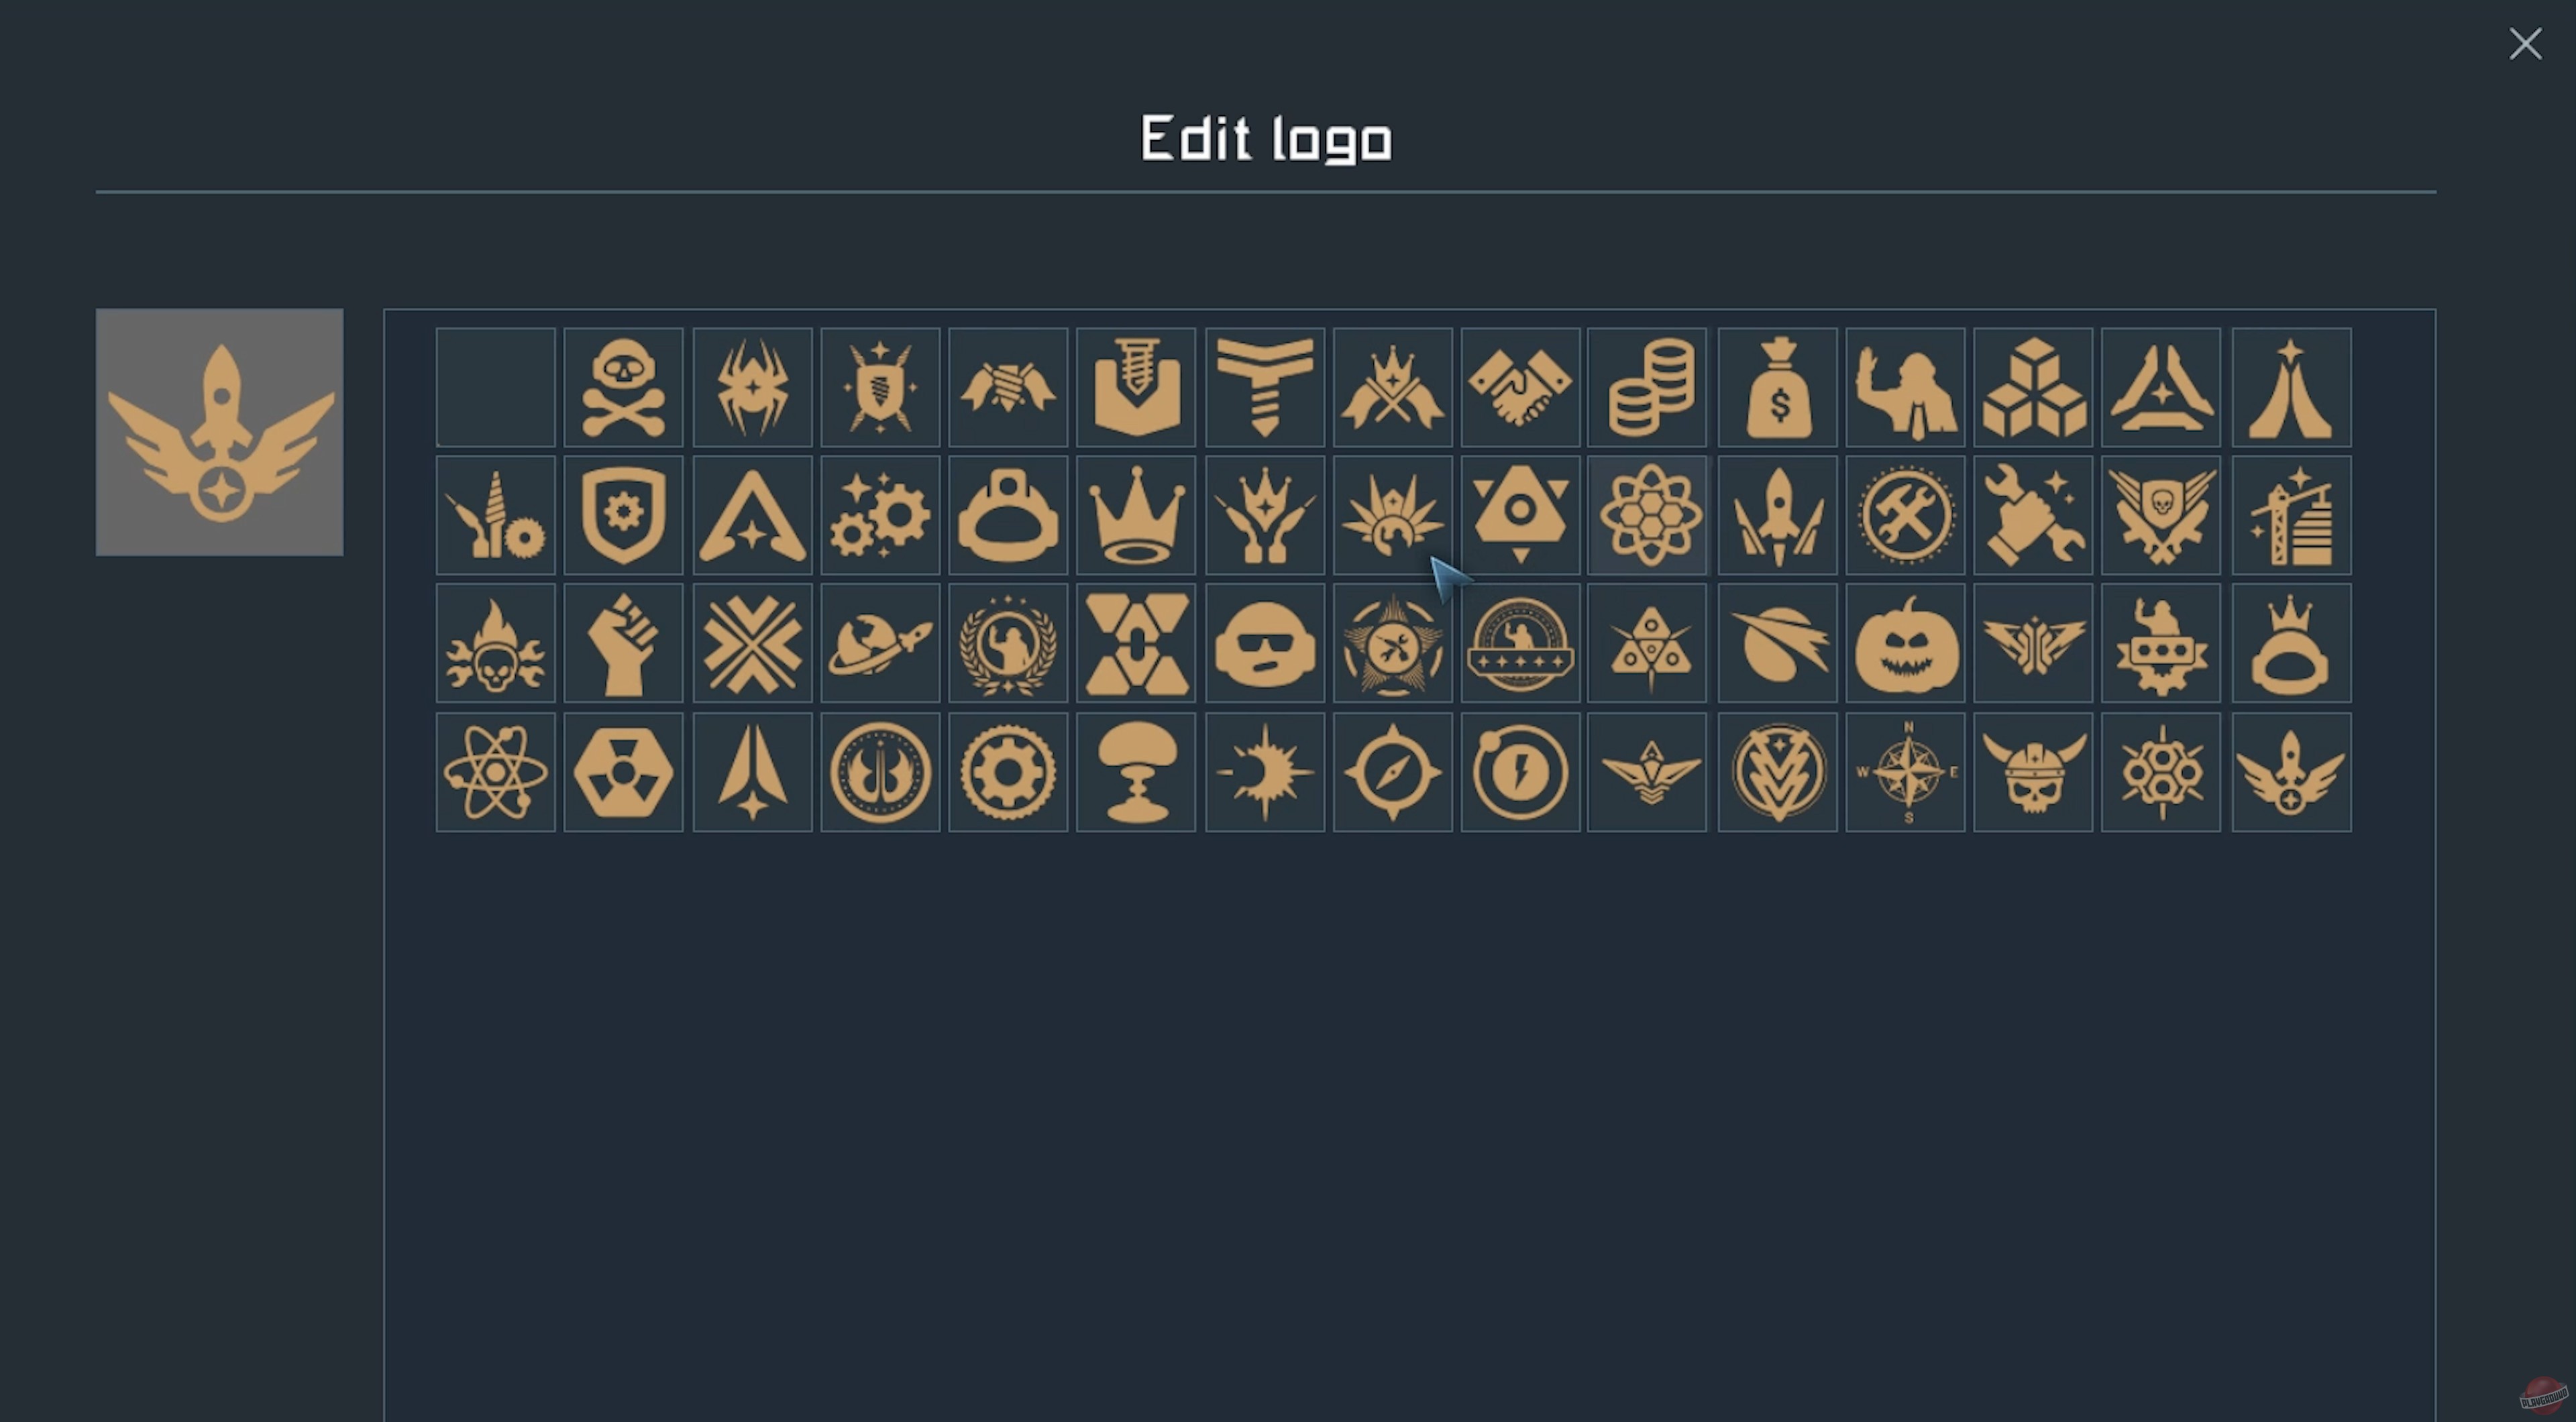Click the current logo preview image
Screen dimensions: 2576x1422
point(219,432)
